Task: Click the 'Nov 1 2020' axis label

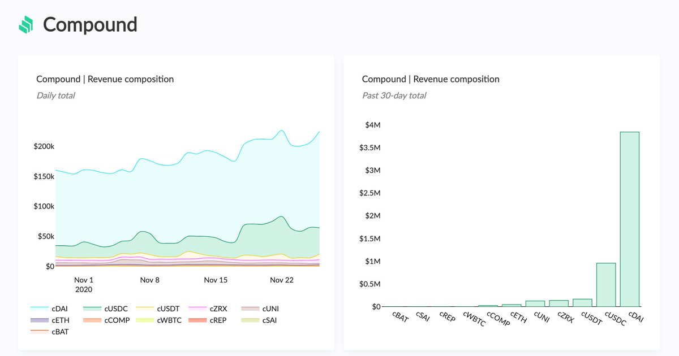Action: (84, 285)
